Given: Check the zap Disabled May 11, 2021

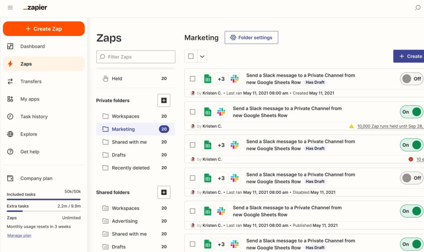Looking at the screenshot, I should pos(193,178).
